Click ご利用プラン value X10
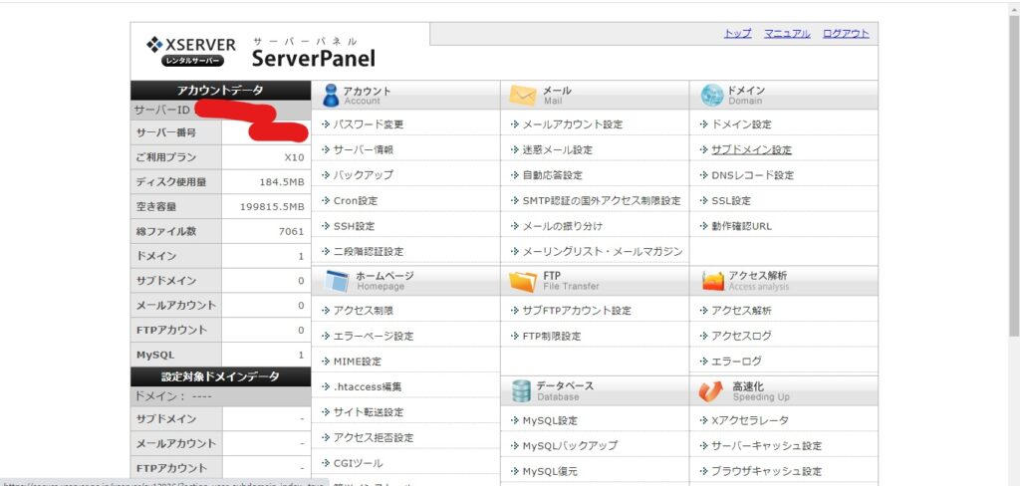The image size is (1020, 486). (x=294, y=157)
